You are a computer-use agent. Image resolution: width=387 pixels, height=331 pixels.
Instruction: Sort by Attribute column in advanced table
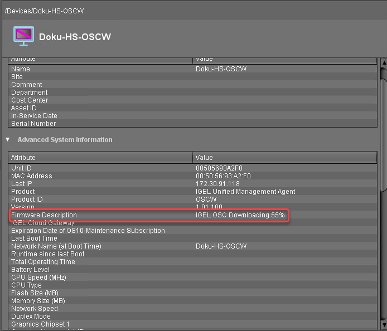pos(100,158)
